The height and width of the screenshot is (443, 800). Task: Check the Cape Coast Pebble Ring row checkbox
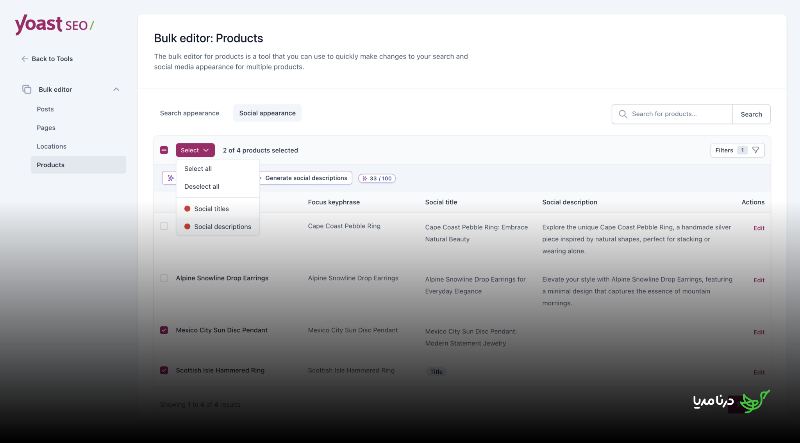tap(164, 226)
